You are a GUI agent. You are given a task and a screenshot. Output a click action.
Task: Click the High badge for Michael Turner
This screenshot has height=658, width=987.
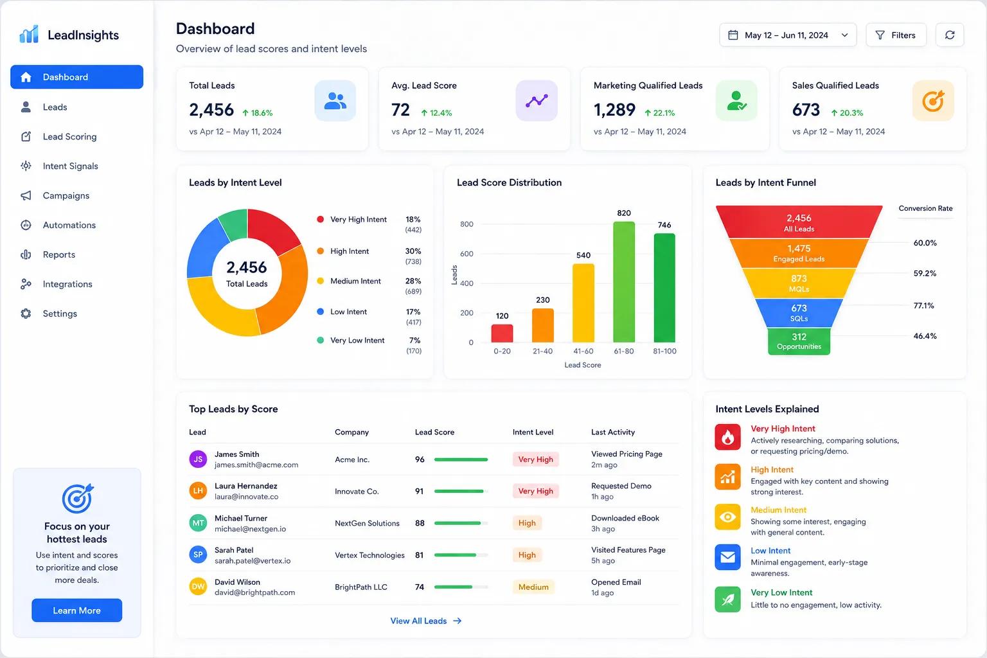pyautogui.click(x=527, y=523)
